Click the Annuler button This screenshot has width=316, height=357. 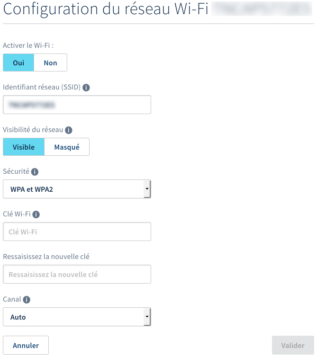pyautogui.click(x=26, y=345)
